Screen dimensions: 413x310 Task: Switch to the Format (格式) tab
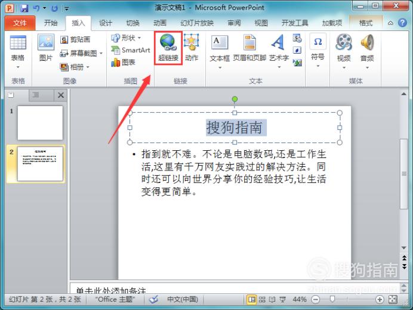[366, 23]
